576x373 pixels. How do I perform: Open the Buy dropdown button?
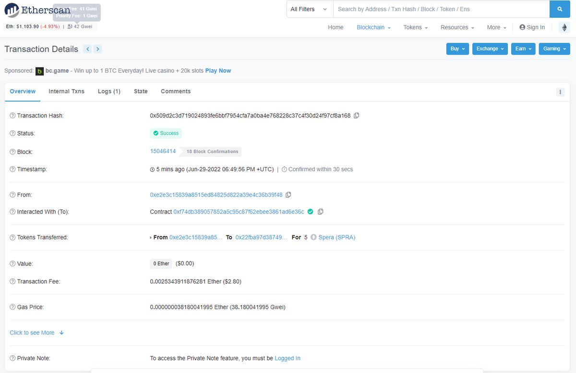[457, 49]
